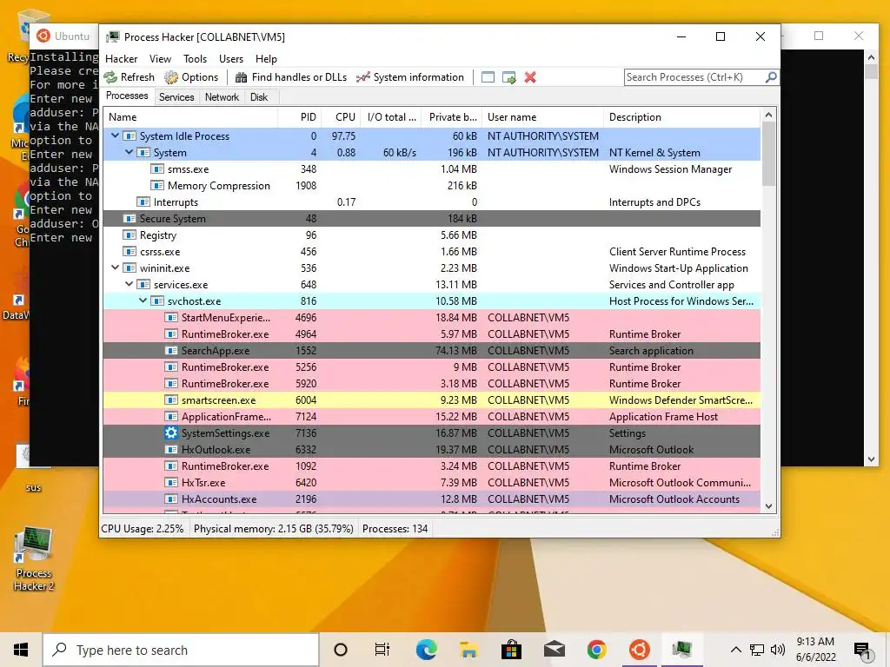This screenshot has width=890, height=667.
Task: Open Microsoft Edge from the taskbar
Action: click(x=426, y=650)
